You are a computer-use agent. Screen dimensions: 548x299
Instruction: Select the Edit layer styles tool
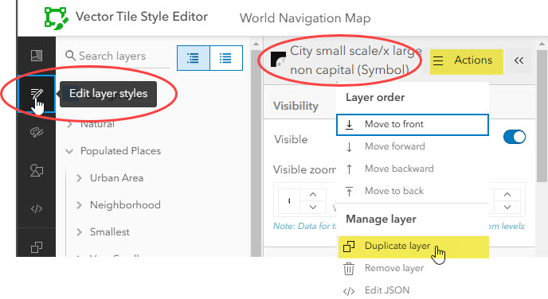click(x=37, y=94)
